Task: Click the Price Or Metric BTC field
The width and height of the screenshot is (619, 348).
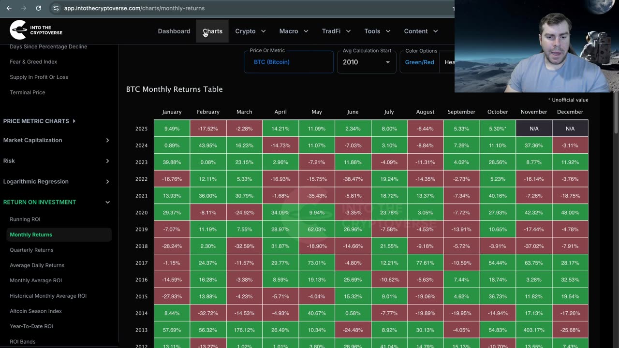Action: [x=289, y=62]
